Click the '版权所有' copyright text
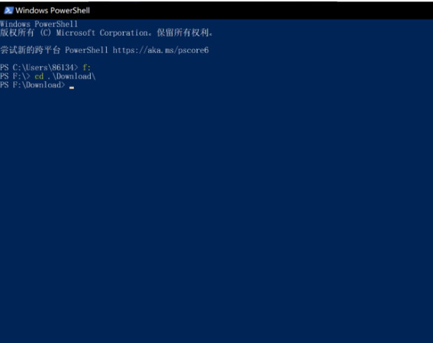The height and width of the screenshot is (343, 433). (x=17, y=33)
